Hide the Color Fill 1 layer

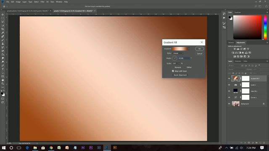click(229, 91)
